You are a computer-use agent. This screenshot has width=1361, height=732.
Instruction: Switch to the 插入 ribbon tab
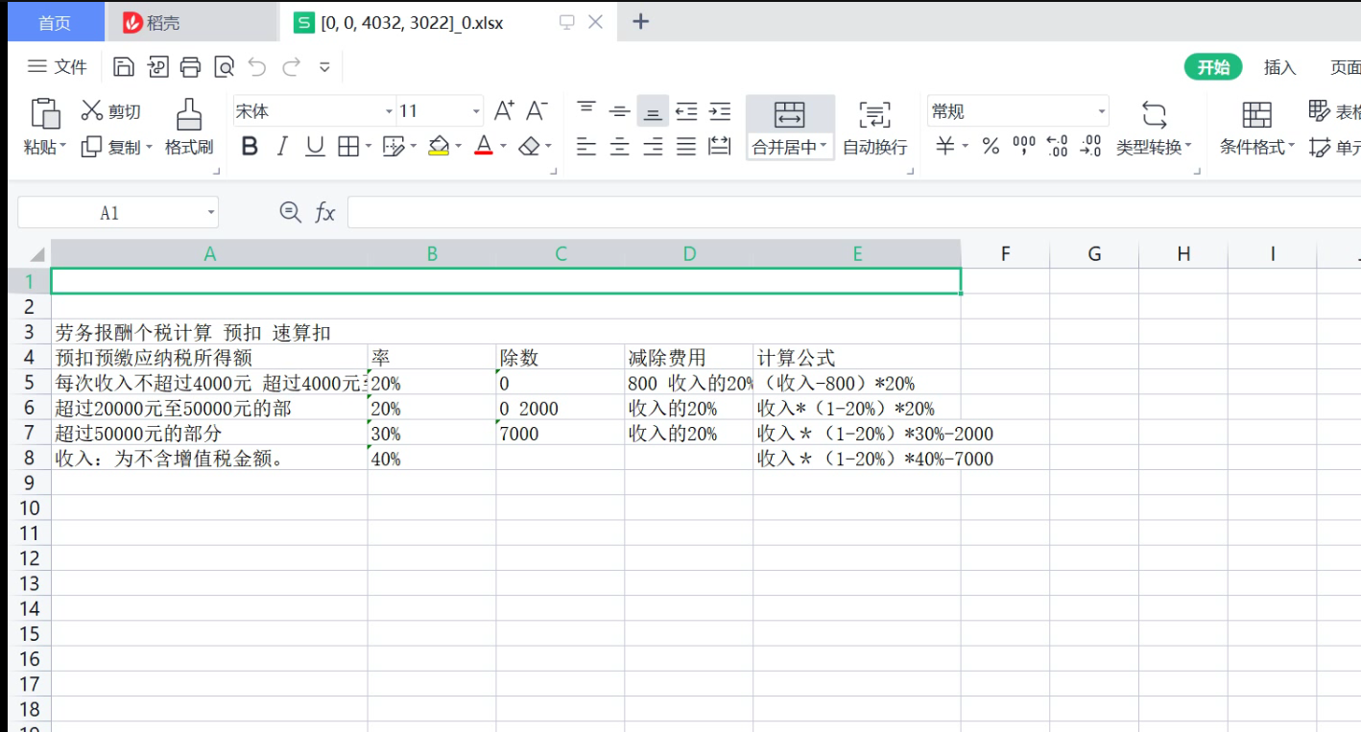1280,67
